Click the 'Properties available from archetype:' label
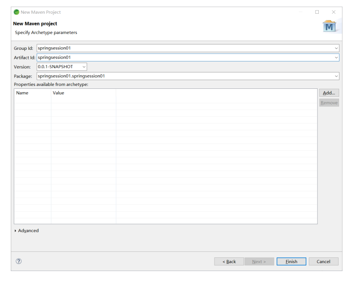 pyautogui.click(x=51, y=84)
